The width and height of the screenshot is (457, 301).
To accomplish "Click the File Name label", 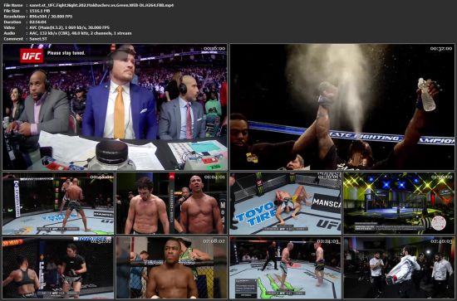I will (13, 5).
